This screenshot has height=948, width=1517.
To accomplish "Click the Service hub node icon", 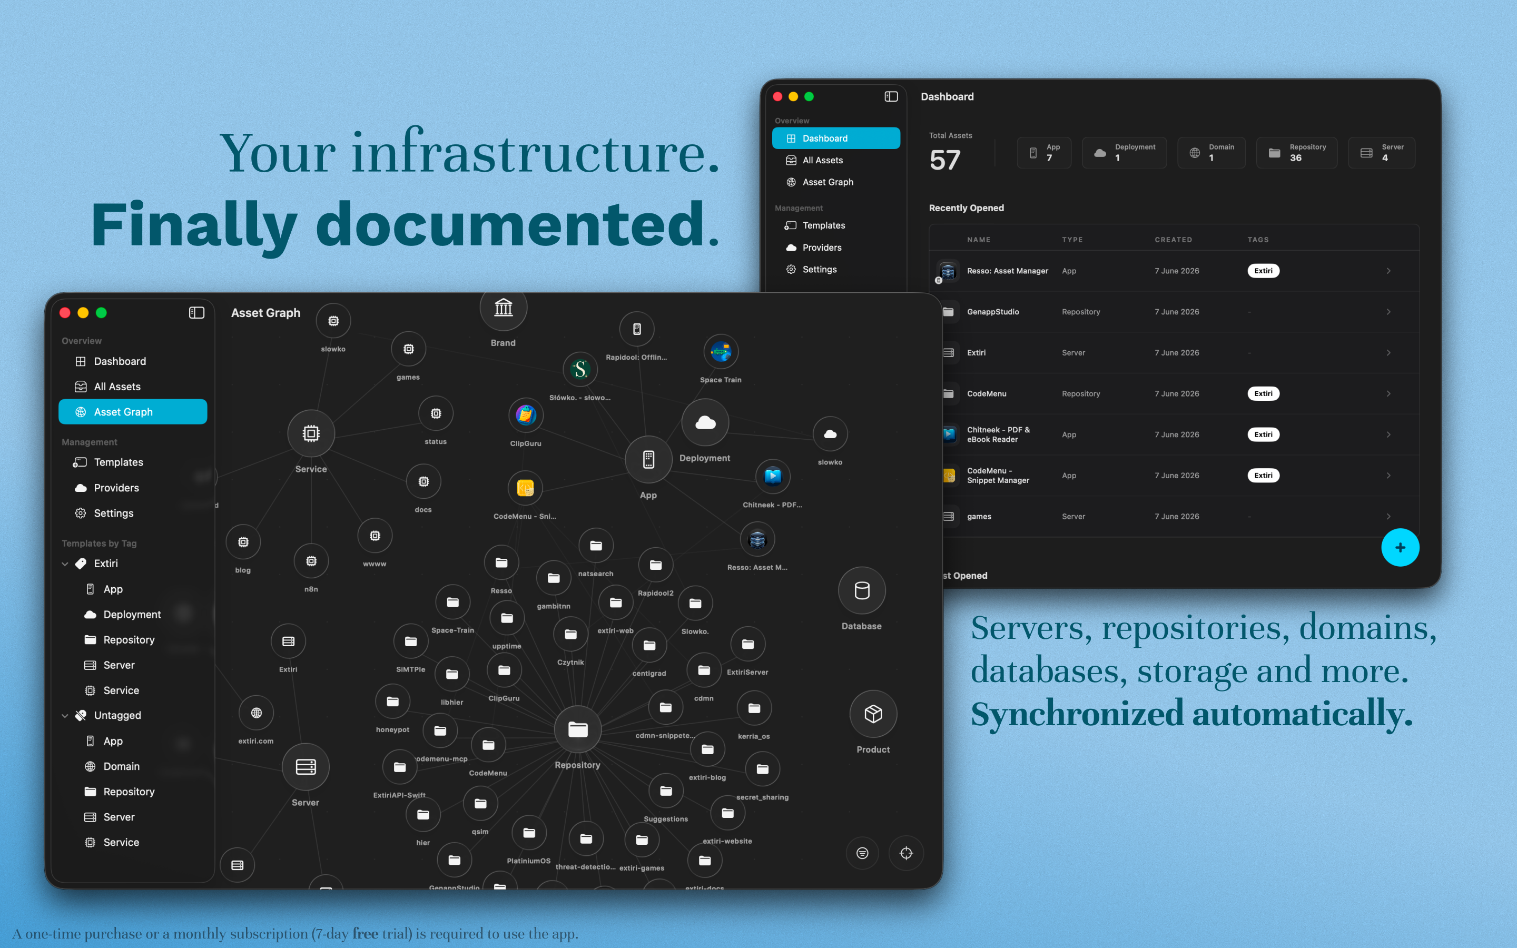I will click(x=311, y=433).
